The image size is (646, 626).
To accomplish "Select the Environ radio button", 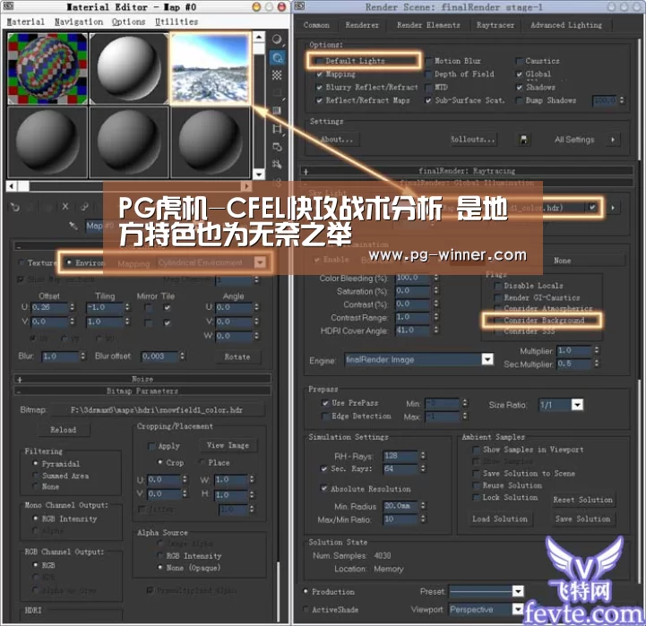I will click(x=69, y=262).
